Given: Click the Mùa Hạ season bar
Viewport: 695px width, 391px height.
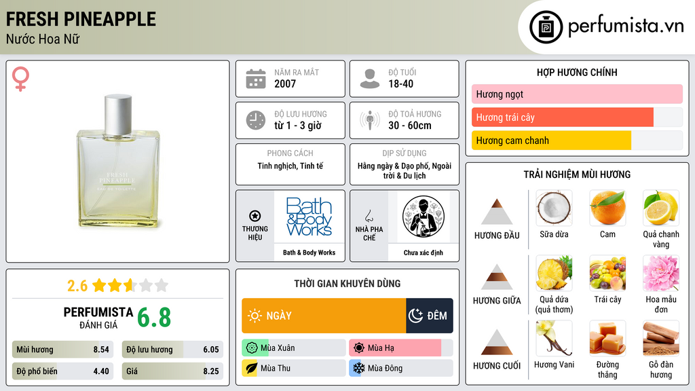Looking at the screenshot, I should click(x=401, y=348).
